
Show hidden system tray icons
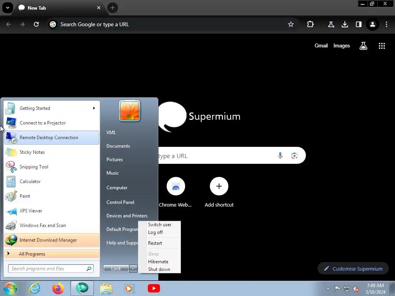[328, 289]
